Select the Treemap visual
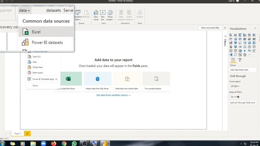This screenshot has width=260, height=146. pyautogui.click(x=254, y=43)
